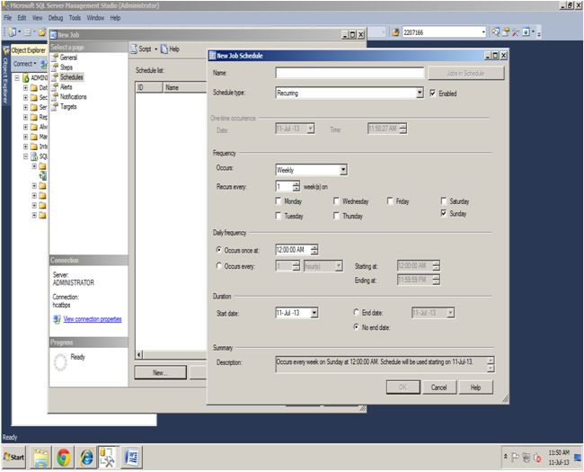Click the open file folder toolbar icon

(x=41, y=32)
